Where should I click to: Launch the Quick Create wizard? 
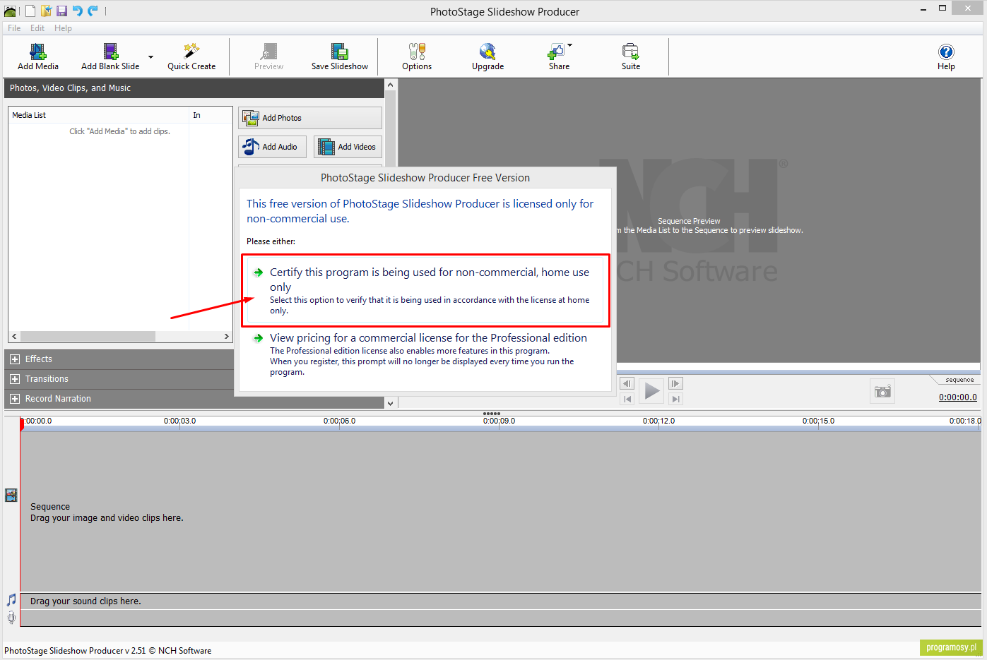pos(191,56)
